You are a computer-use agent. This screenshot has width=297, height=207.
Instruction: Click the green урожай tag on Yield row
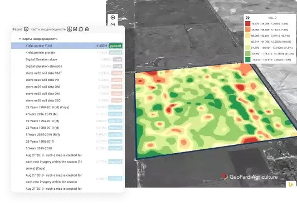pos(115,46)
